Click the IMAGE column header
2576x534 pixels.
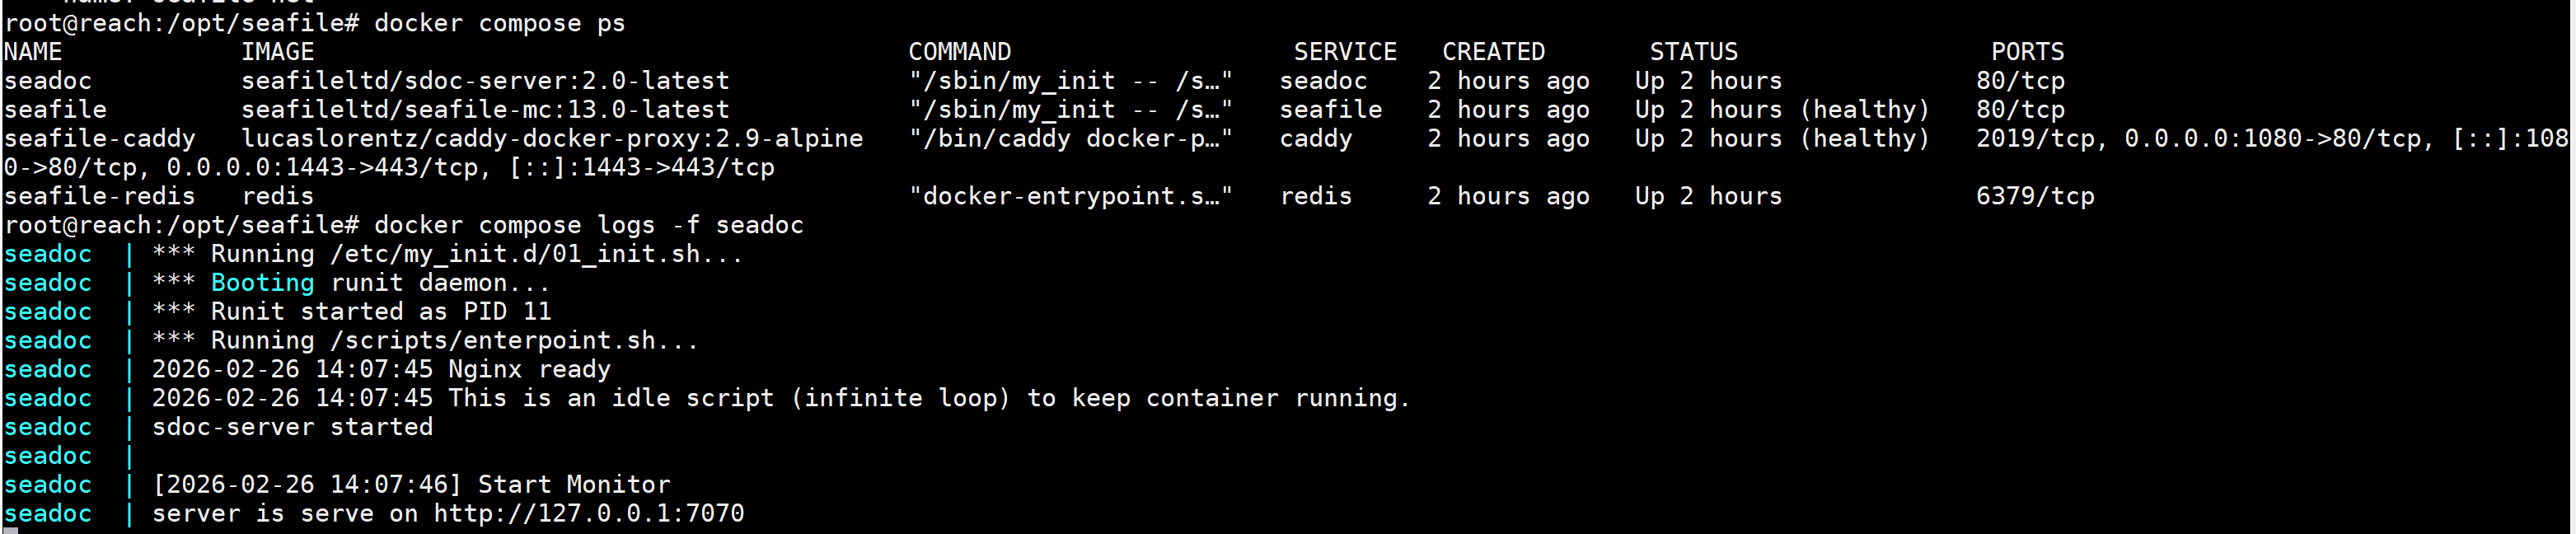click(x=277, y=52)
